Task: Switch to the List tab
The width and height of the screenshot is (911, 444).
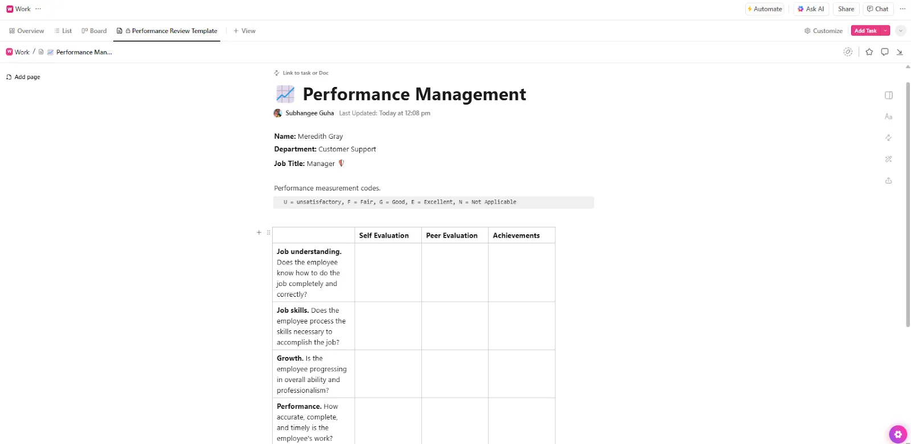Action: (x=63, y=31)
